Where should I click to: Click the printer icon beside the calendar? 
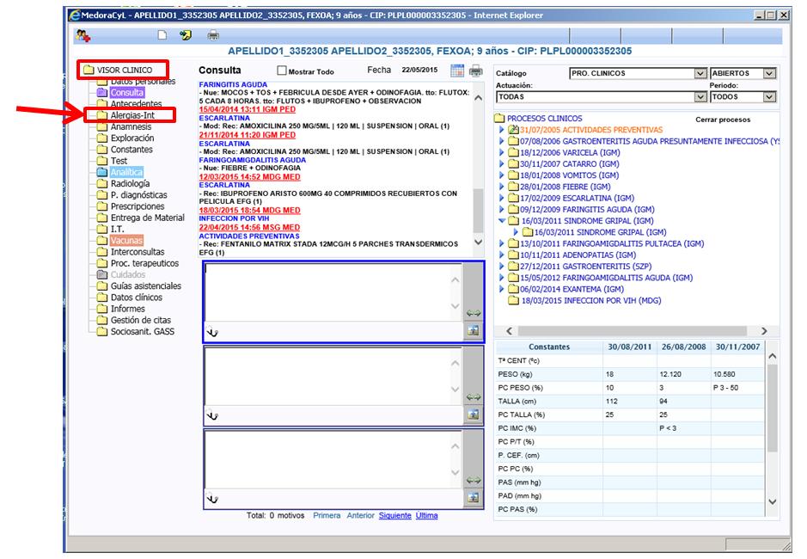tap(475, 71)
